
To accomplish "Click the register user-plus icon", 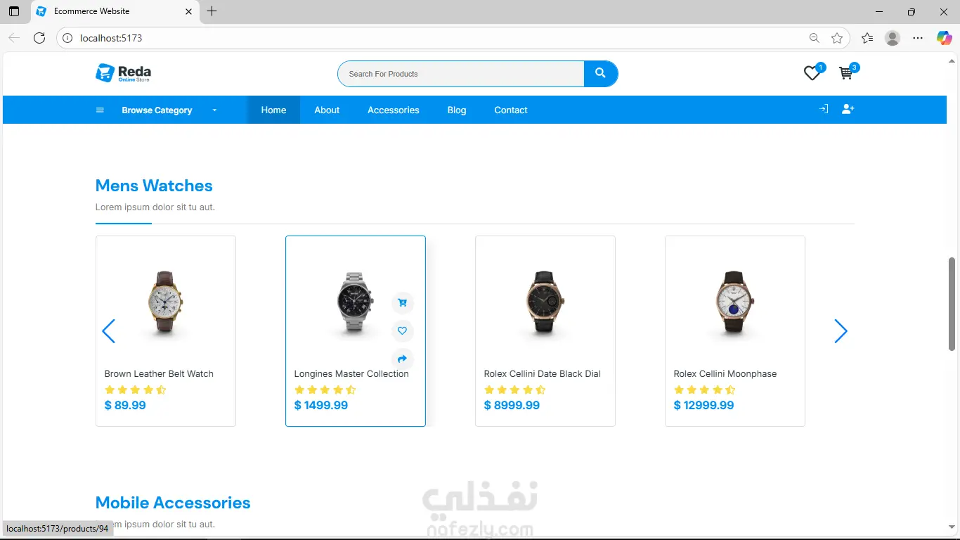I will pos(848,109).
